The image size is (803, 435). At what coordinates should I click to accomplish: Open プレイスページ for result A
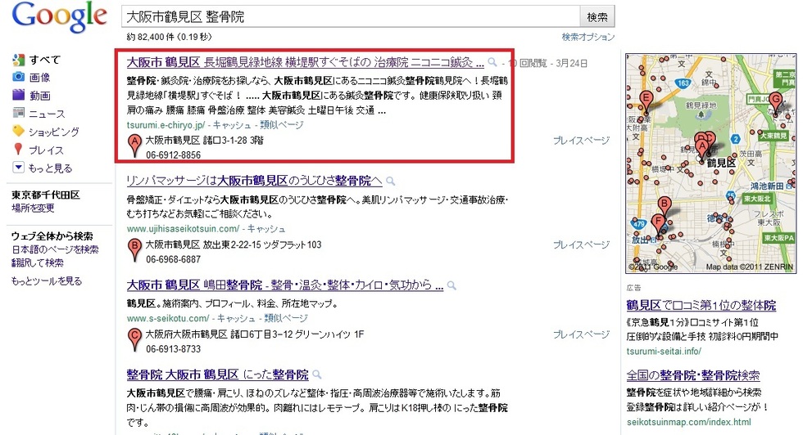(581, 141)
